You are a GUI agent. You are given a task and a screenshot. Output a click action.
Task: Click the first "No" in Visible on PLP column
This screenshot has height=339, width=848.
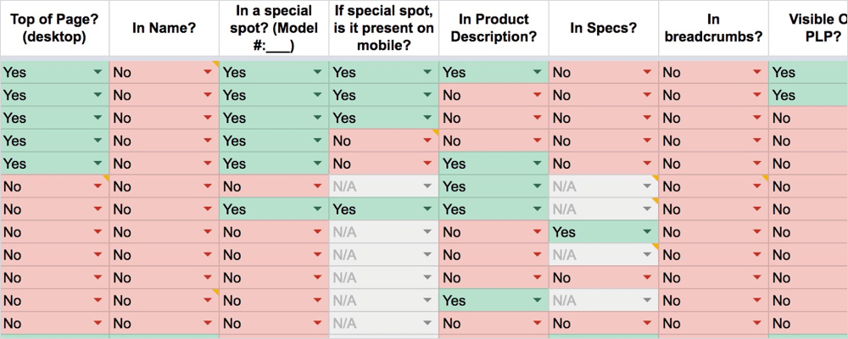click(x=806, y=118)
